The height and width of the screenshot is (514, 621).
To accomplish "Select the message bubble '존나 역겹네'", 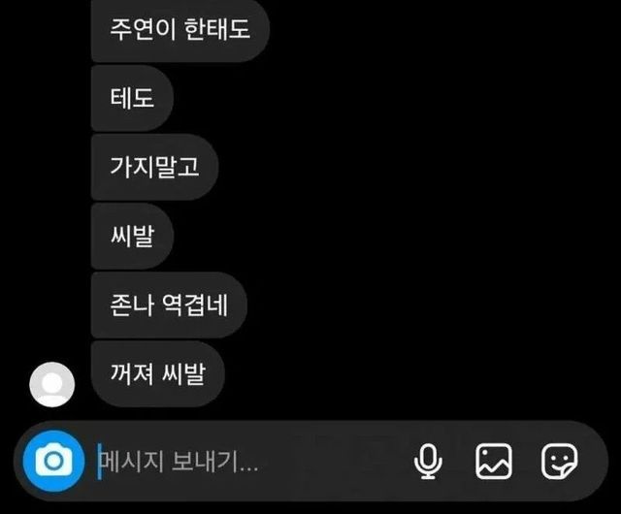I will coord(169,305).
